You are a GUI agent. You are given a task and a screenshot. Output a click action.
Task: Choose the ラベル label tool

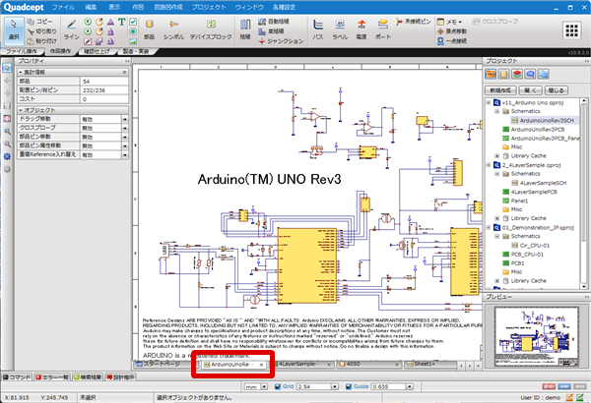[x=340, y=29]
